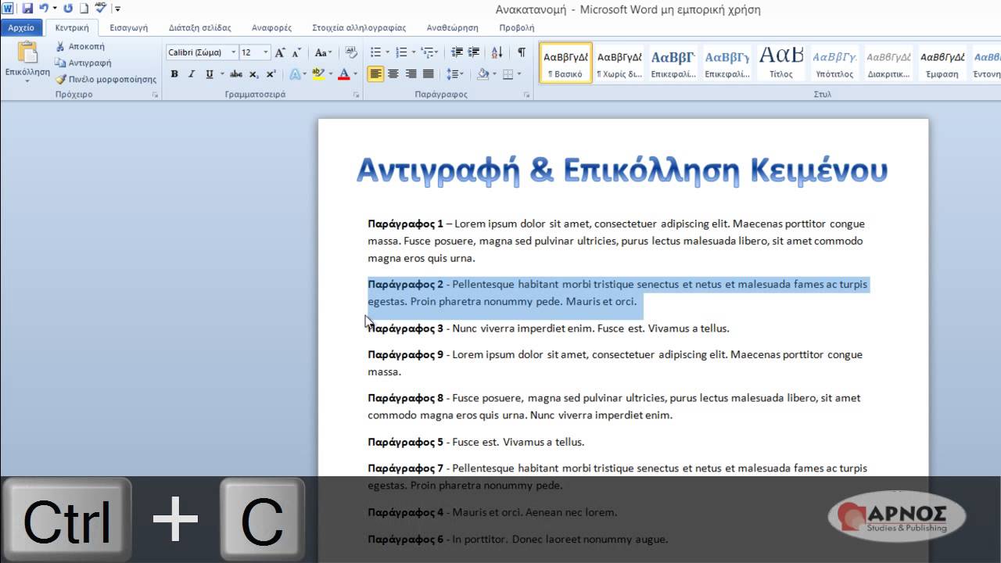The image size is (1001, 563).
Task: Switch to Διάταξη σελίδας tab
Action: coord(200,27)
